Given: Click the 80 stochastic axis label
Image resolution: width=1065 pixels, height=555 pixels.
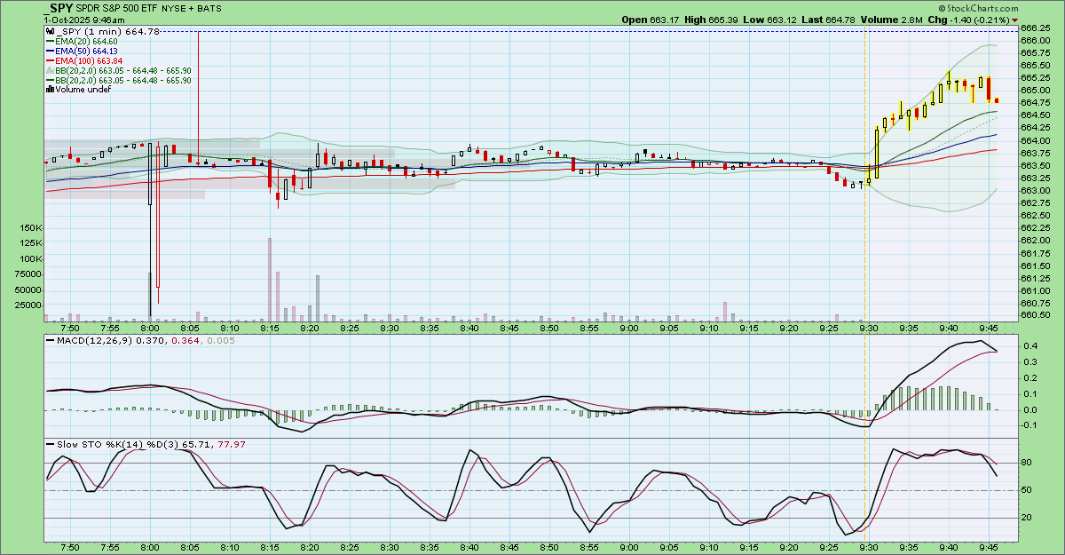Looking at the screenshot, I should 1026,463.
